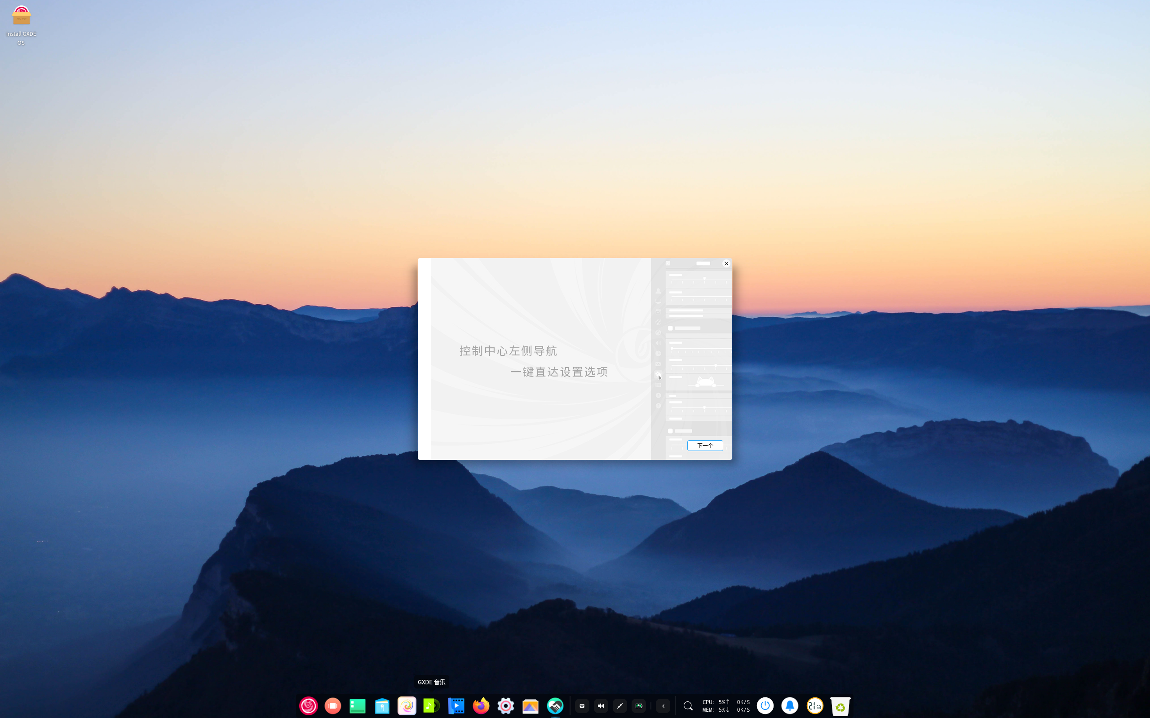Click the handshake welcome app icon in dock
The image size is (1150, 718).
click(555, 705)
